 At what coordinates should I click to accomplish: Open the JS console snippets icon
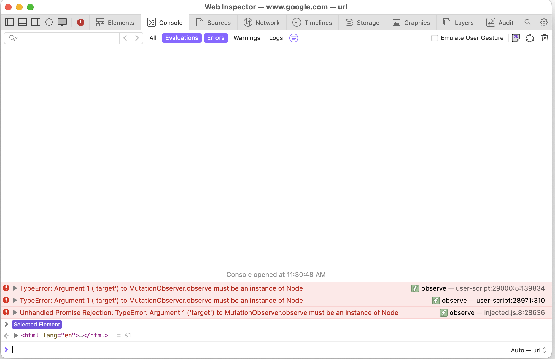pyautogui.click(x=516, y=38)
